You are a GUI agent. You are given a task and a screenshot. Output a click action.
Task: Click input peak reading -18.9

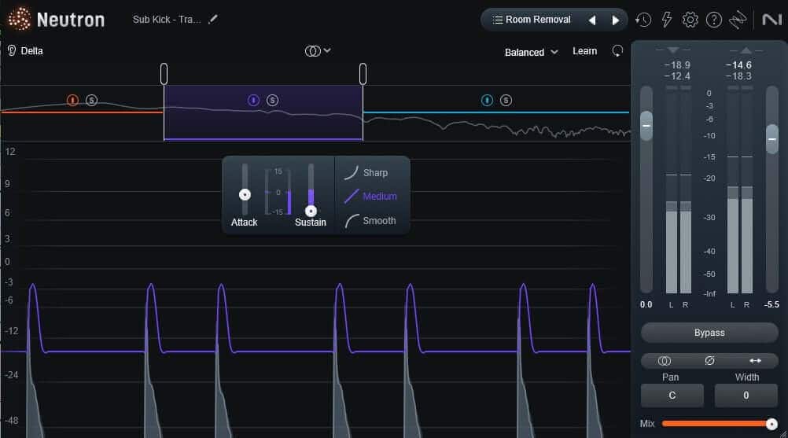coord(677,65)
